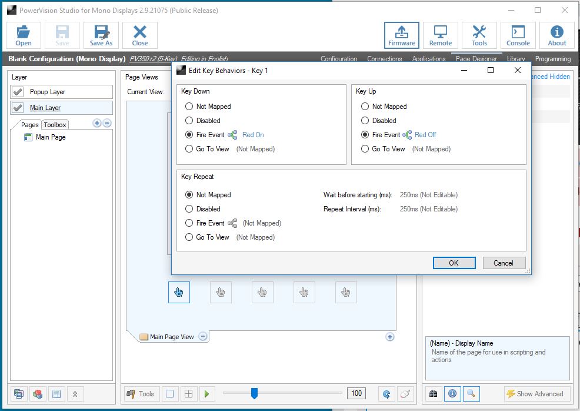This screenshot has width=580, height=411.
Task: Open the Console window
Action: click(518, 35)
